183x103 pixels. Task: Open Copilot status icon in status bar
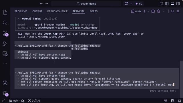click(173, 100)
